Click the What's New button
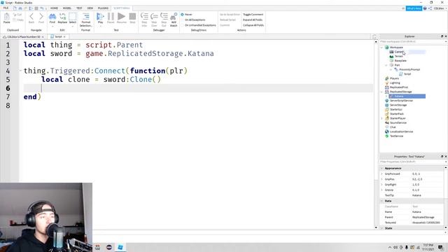The image size is (448, 252). click(414, 8)
